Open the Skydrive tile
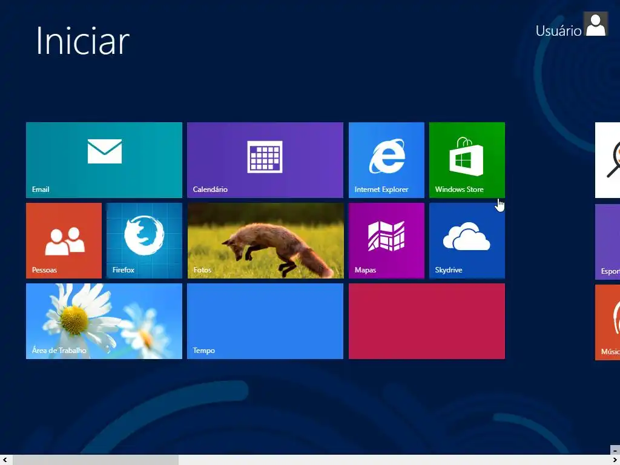The height and width of the screenshot is (465, 620). pyautogui.click(x=467, y=241)
